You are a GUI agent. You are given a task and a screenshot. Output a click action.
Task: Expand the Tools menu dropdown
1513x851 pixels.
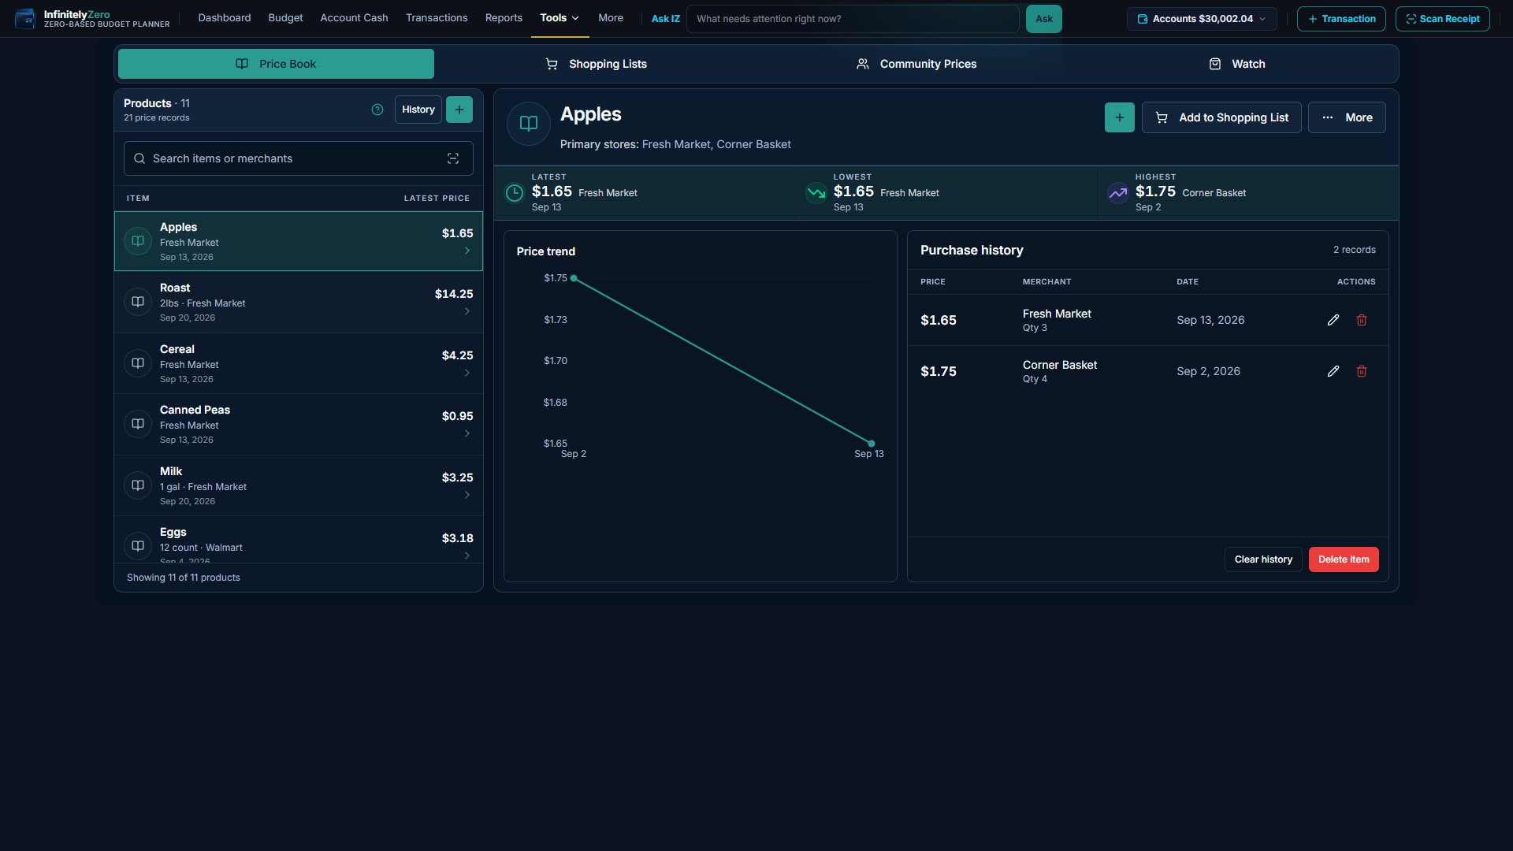coord(559,18)
